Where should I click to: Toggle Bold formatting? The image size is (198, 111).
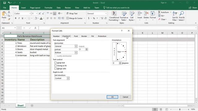click(16, 18)
